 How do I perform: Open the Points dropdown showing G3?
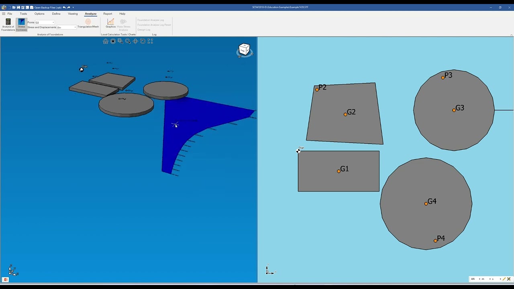click(45, 22)
